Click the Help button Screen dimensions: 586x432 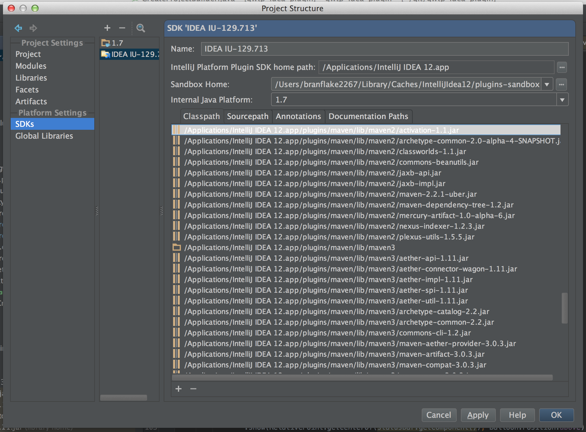[x=517, y=415]
